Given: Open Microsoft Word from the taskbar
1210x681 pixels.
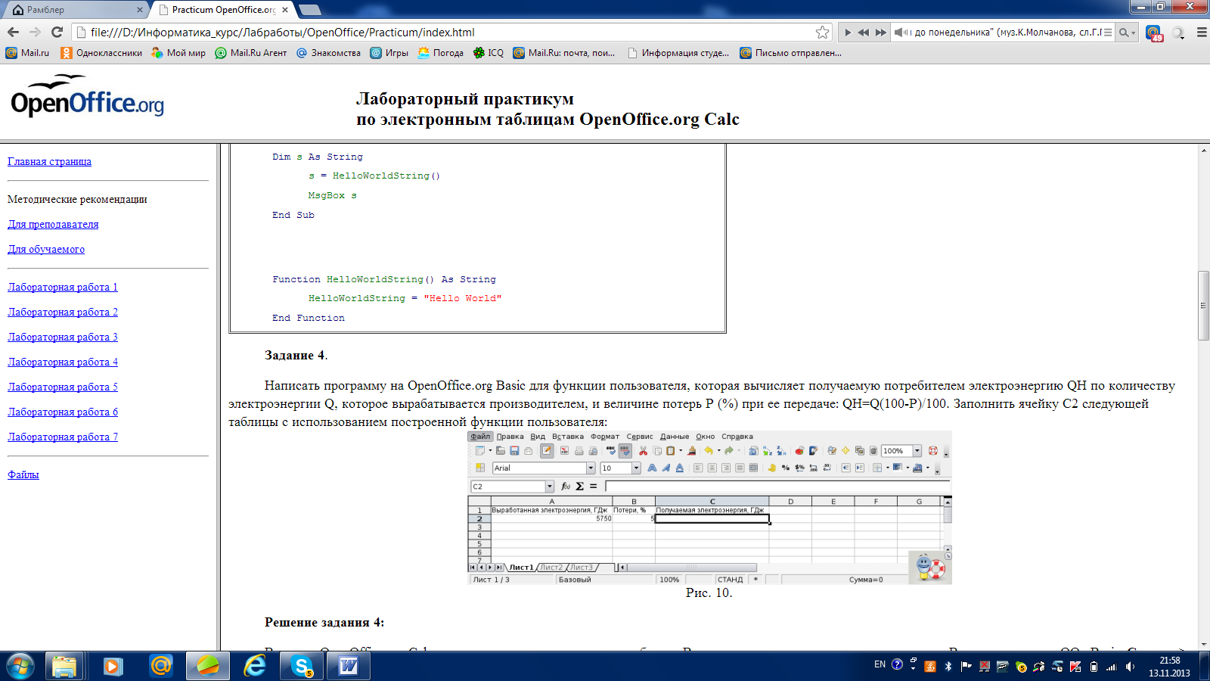Looking at the screenshot, I should pyautogui.click(x=349, y=666).
